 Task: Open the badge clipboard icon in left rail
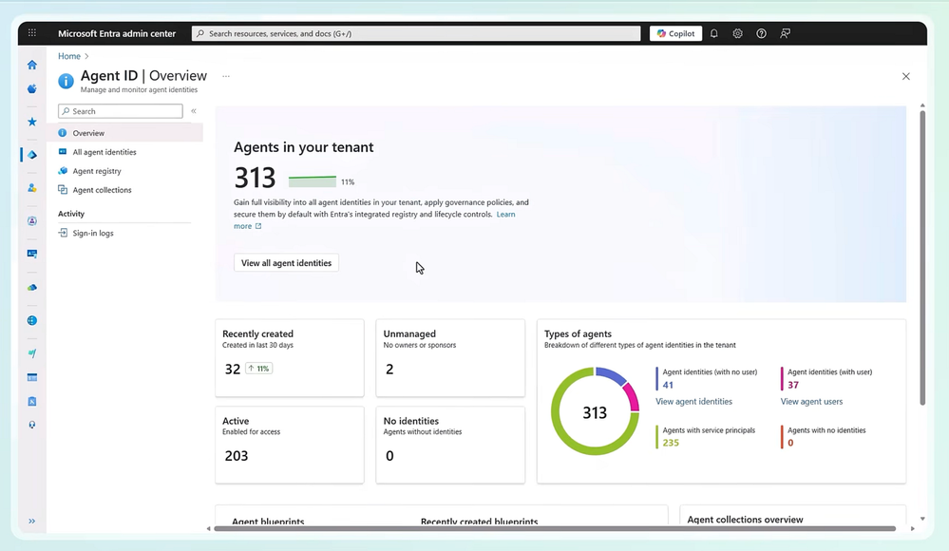point(32,402)
